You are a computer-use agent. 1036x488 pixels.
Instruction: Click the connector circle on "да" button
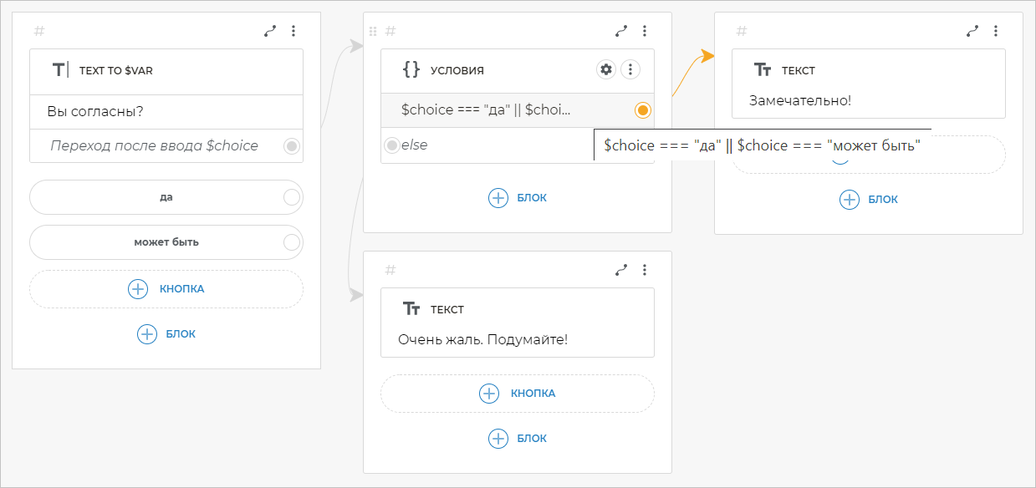pos(291,197)
